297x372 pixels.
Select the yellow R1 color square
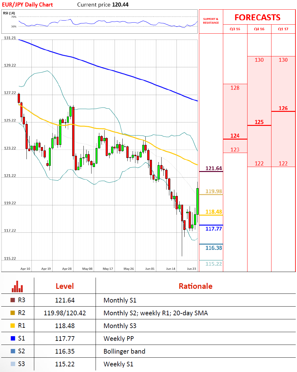pos(12,326)
